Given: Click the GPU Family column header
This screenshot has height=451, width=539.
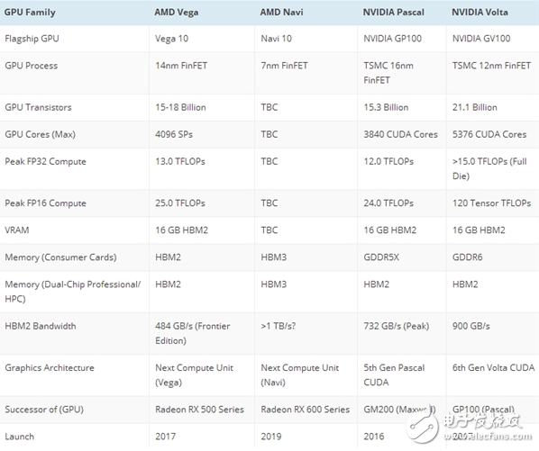Looking at the screenshot, I should point(30,13).
